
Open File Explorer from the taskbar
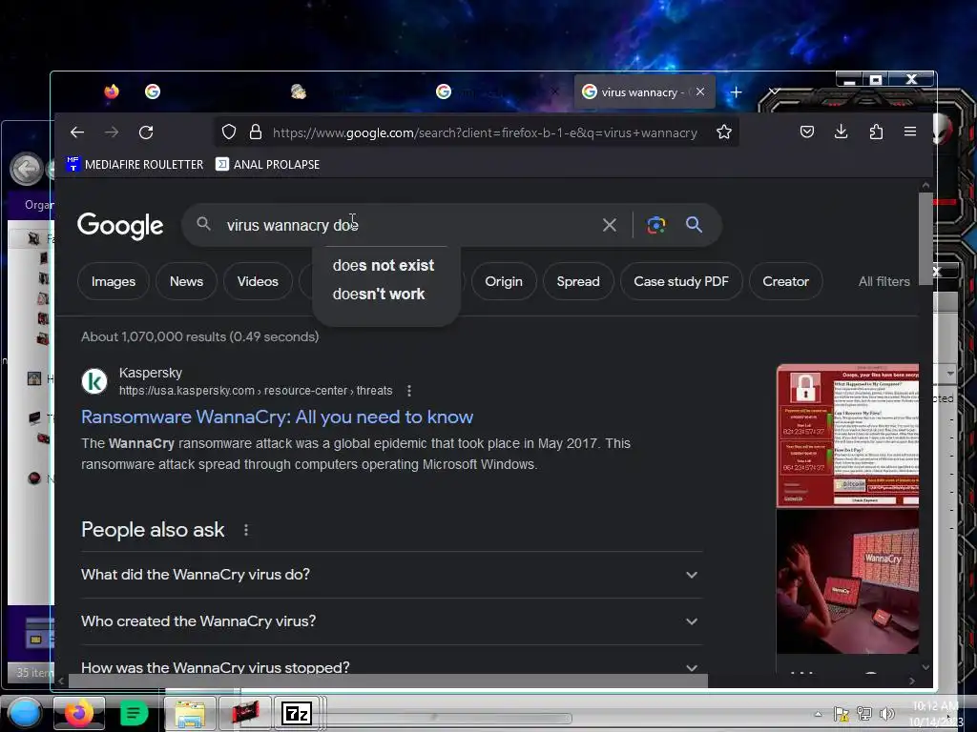pos(190,713)
